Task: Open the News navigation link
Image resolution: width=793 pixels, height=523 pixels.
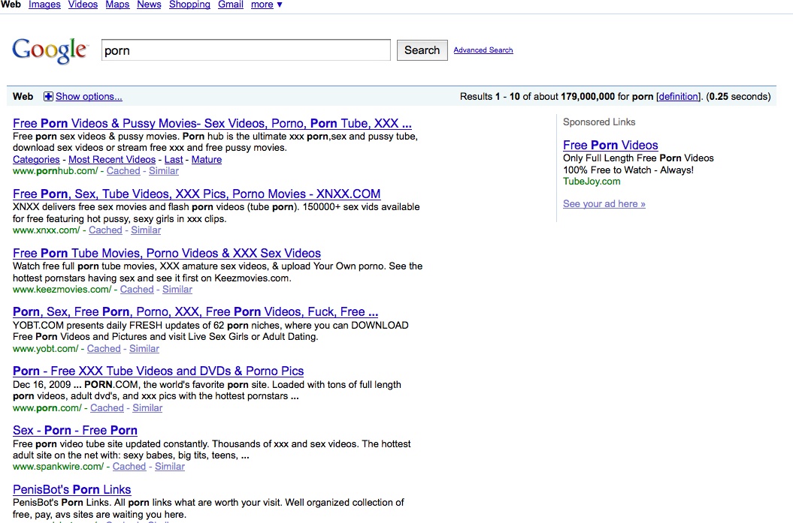Action: click(x=149, y=5)
